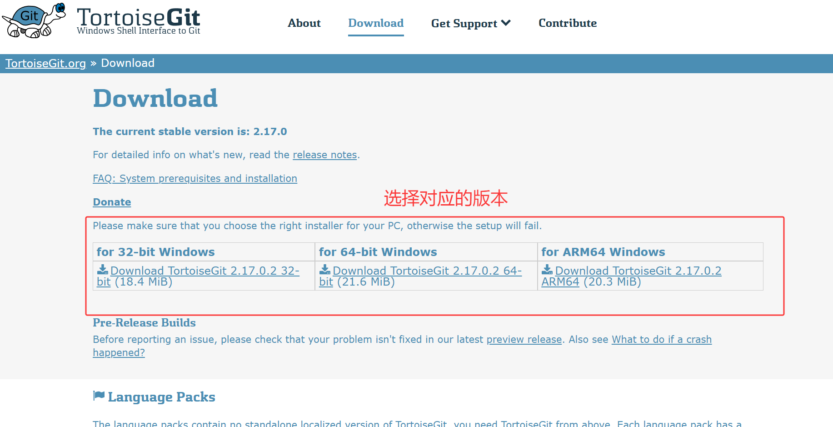Click the download icon beside 64-bit installer
Image resolution: width=833 pixels, height=427 pixels.
point(325,270)
